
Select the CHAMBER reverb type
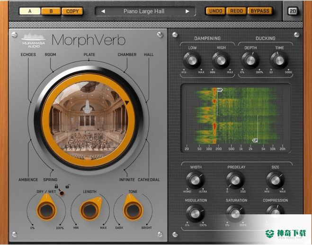[127, 55]
